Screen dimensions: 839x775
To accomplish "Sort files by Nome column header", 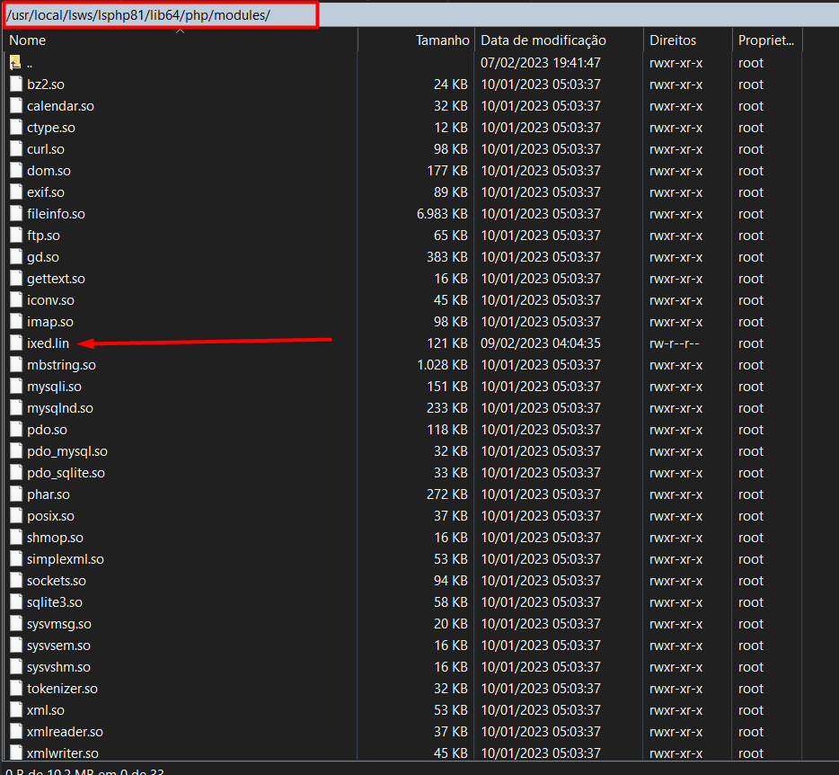I will pyautogui.click(x=27, y=40).
